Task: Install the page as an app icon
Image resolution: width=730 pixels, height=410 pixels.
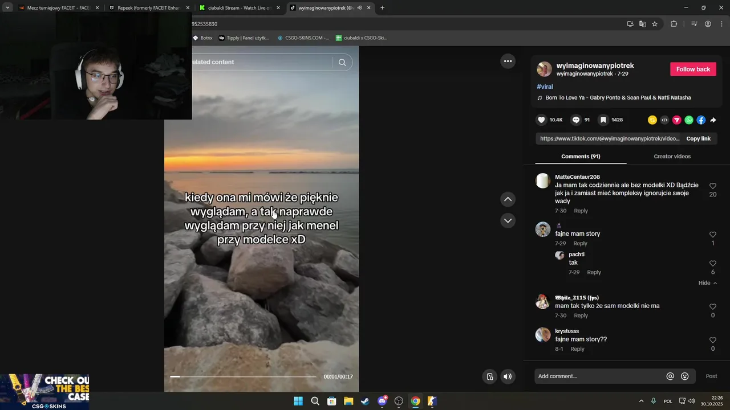Action: point(630,24)
